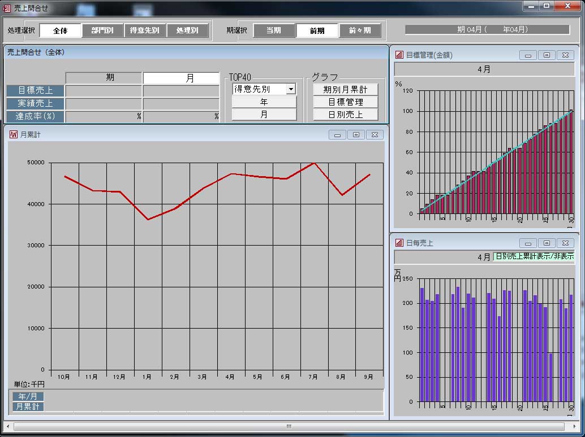Click the scrollbar left arrow
Image resolution: width=585 pixels, height=437 pixels.
click(8, 426)
